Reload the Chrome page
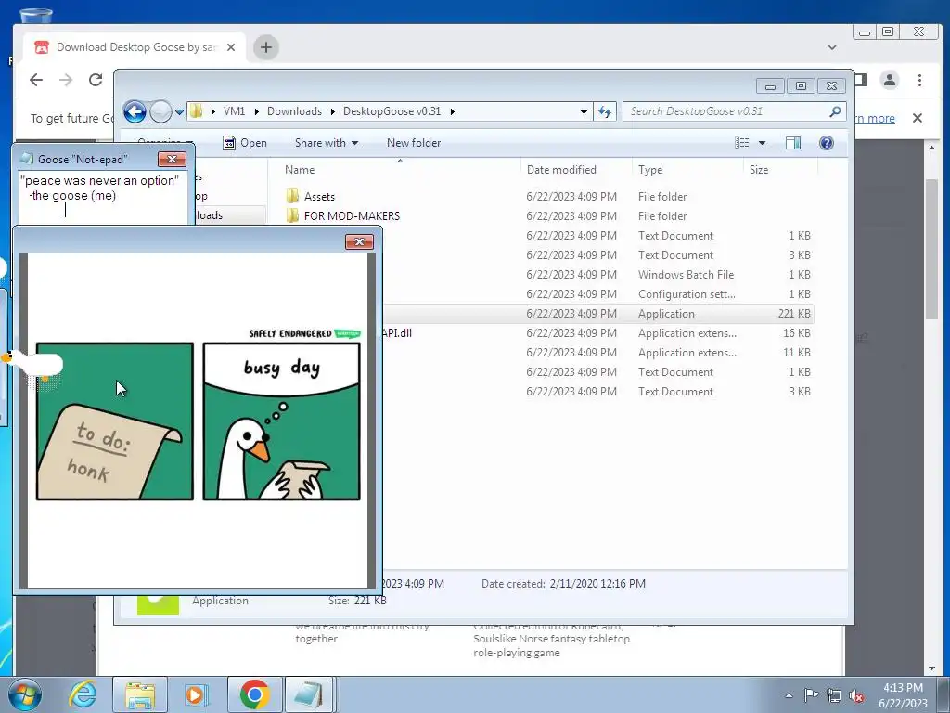950x713 pixels. point(96,80)
